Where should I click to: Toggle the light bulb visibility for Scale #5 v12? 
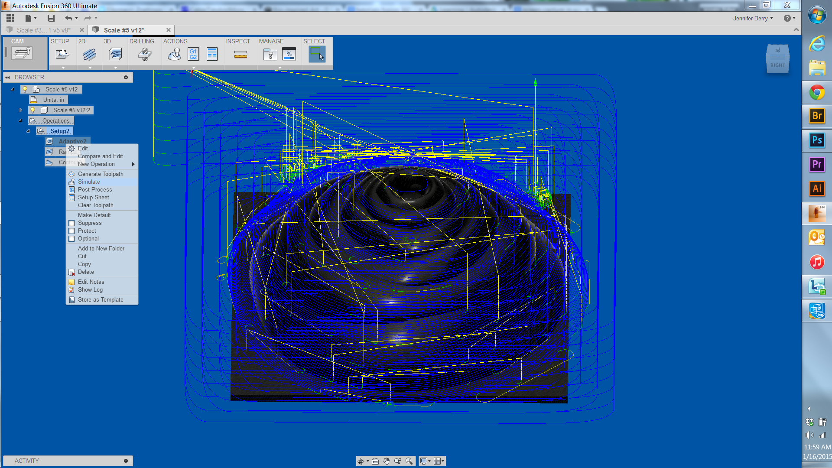coord(25,89)
